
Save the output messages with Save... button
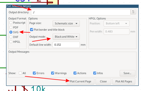coord(127,73)
